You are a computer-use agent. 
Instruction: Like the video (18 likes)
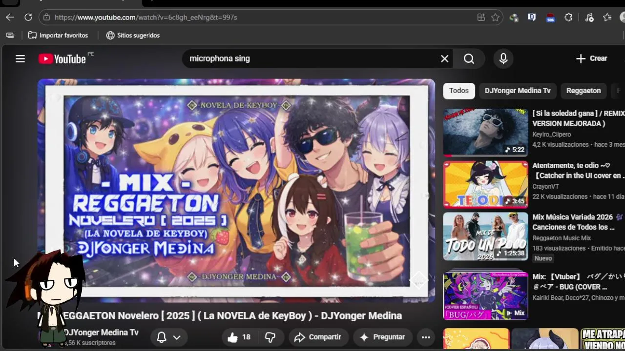(239, 337)
